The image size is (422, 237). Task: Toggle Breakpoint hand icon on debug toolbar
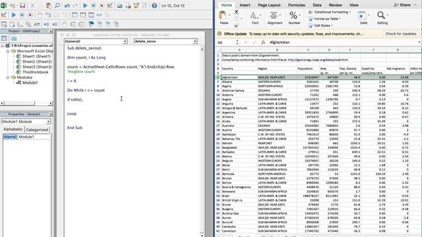tap(40, 15)
